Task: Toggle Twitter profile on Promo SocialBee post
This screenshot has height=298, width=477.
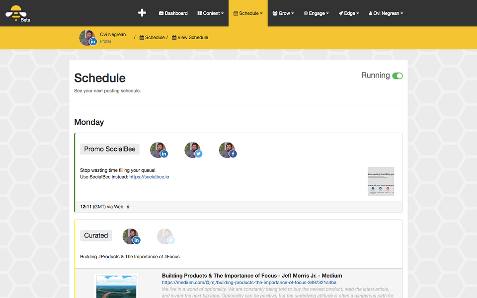Action: tap(193, 150)
